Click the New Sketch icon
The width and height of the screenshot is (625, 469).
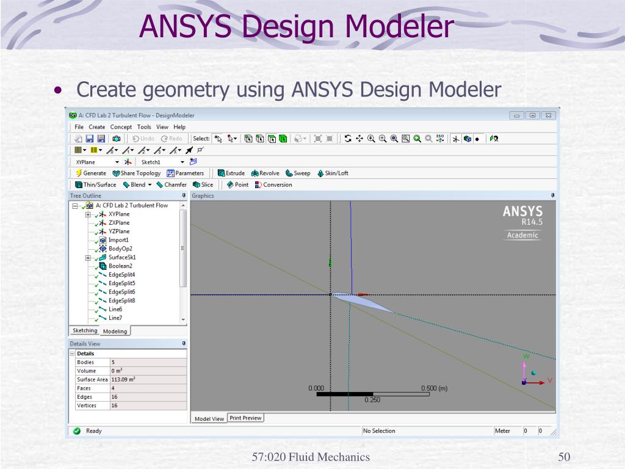(193, 162)
